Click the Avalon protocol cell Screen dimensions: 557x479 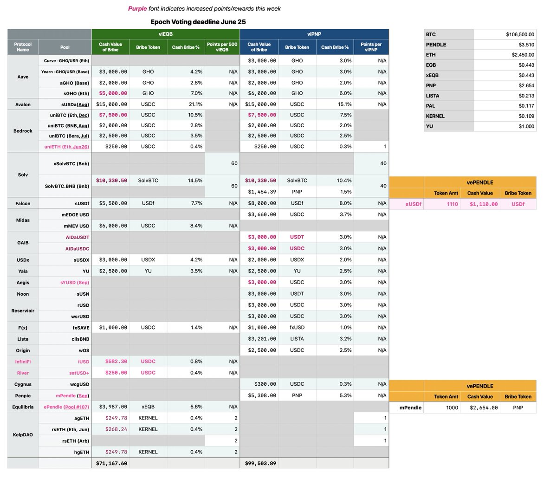pyautogui.click(x=23, y=104)
